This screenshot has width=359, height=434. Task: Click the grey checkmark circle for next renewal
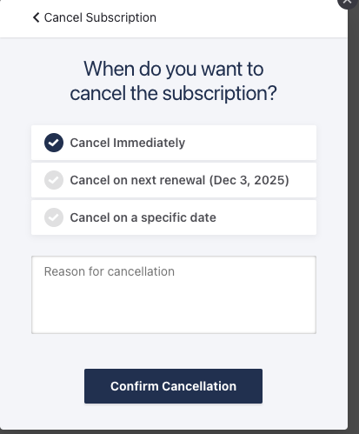pyautogui.click(x=54, y=180)
